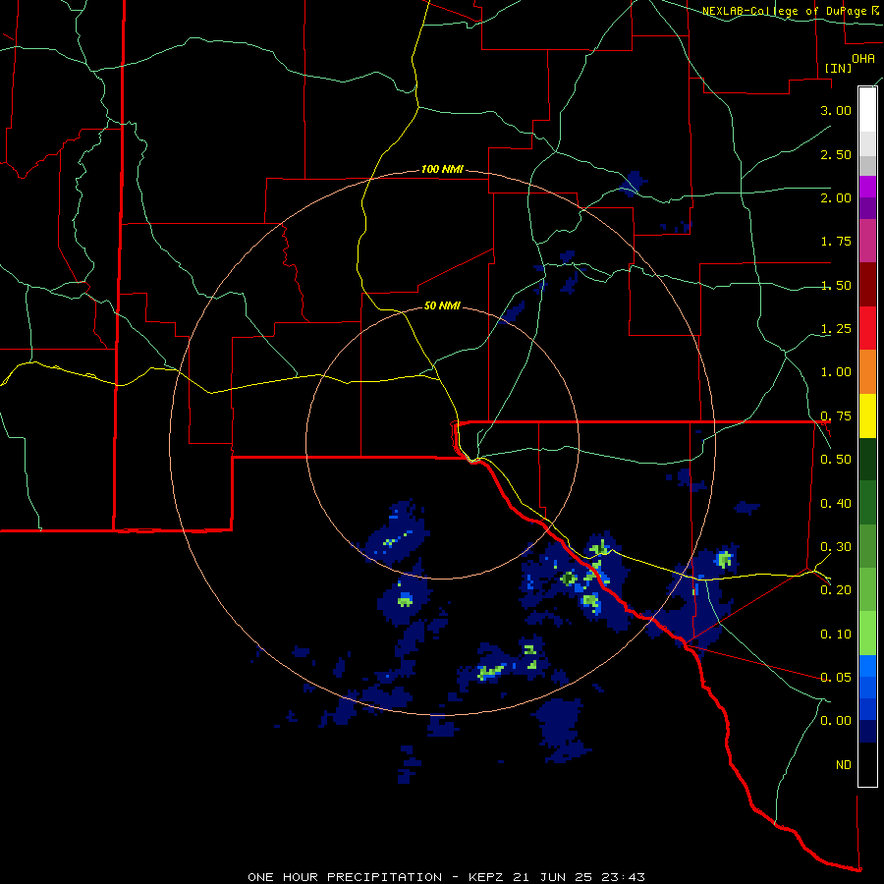Click the bright red swatch near 1.25
This screenshot has height=884, width=884.
point(867,328)
